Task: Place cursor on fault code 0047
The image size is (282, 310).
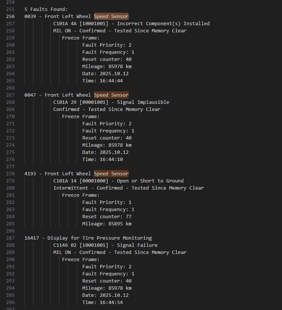Action: click(x=30, y=95)
